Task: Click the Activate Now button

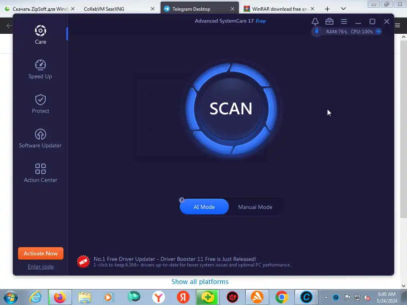Action: click(x=41, y=253)
